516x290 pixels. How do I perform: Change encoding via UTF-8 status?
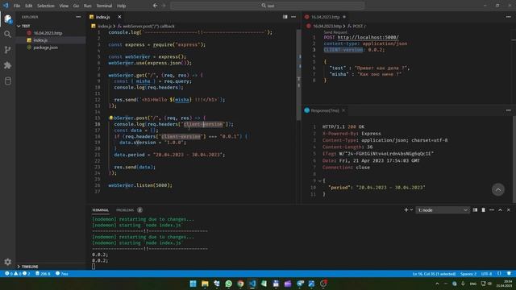[486, 274]
